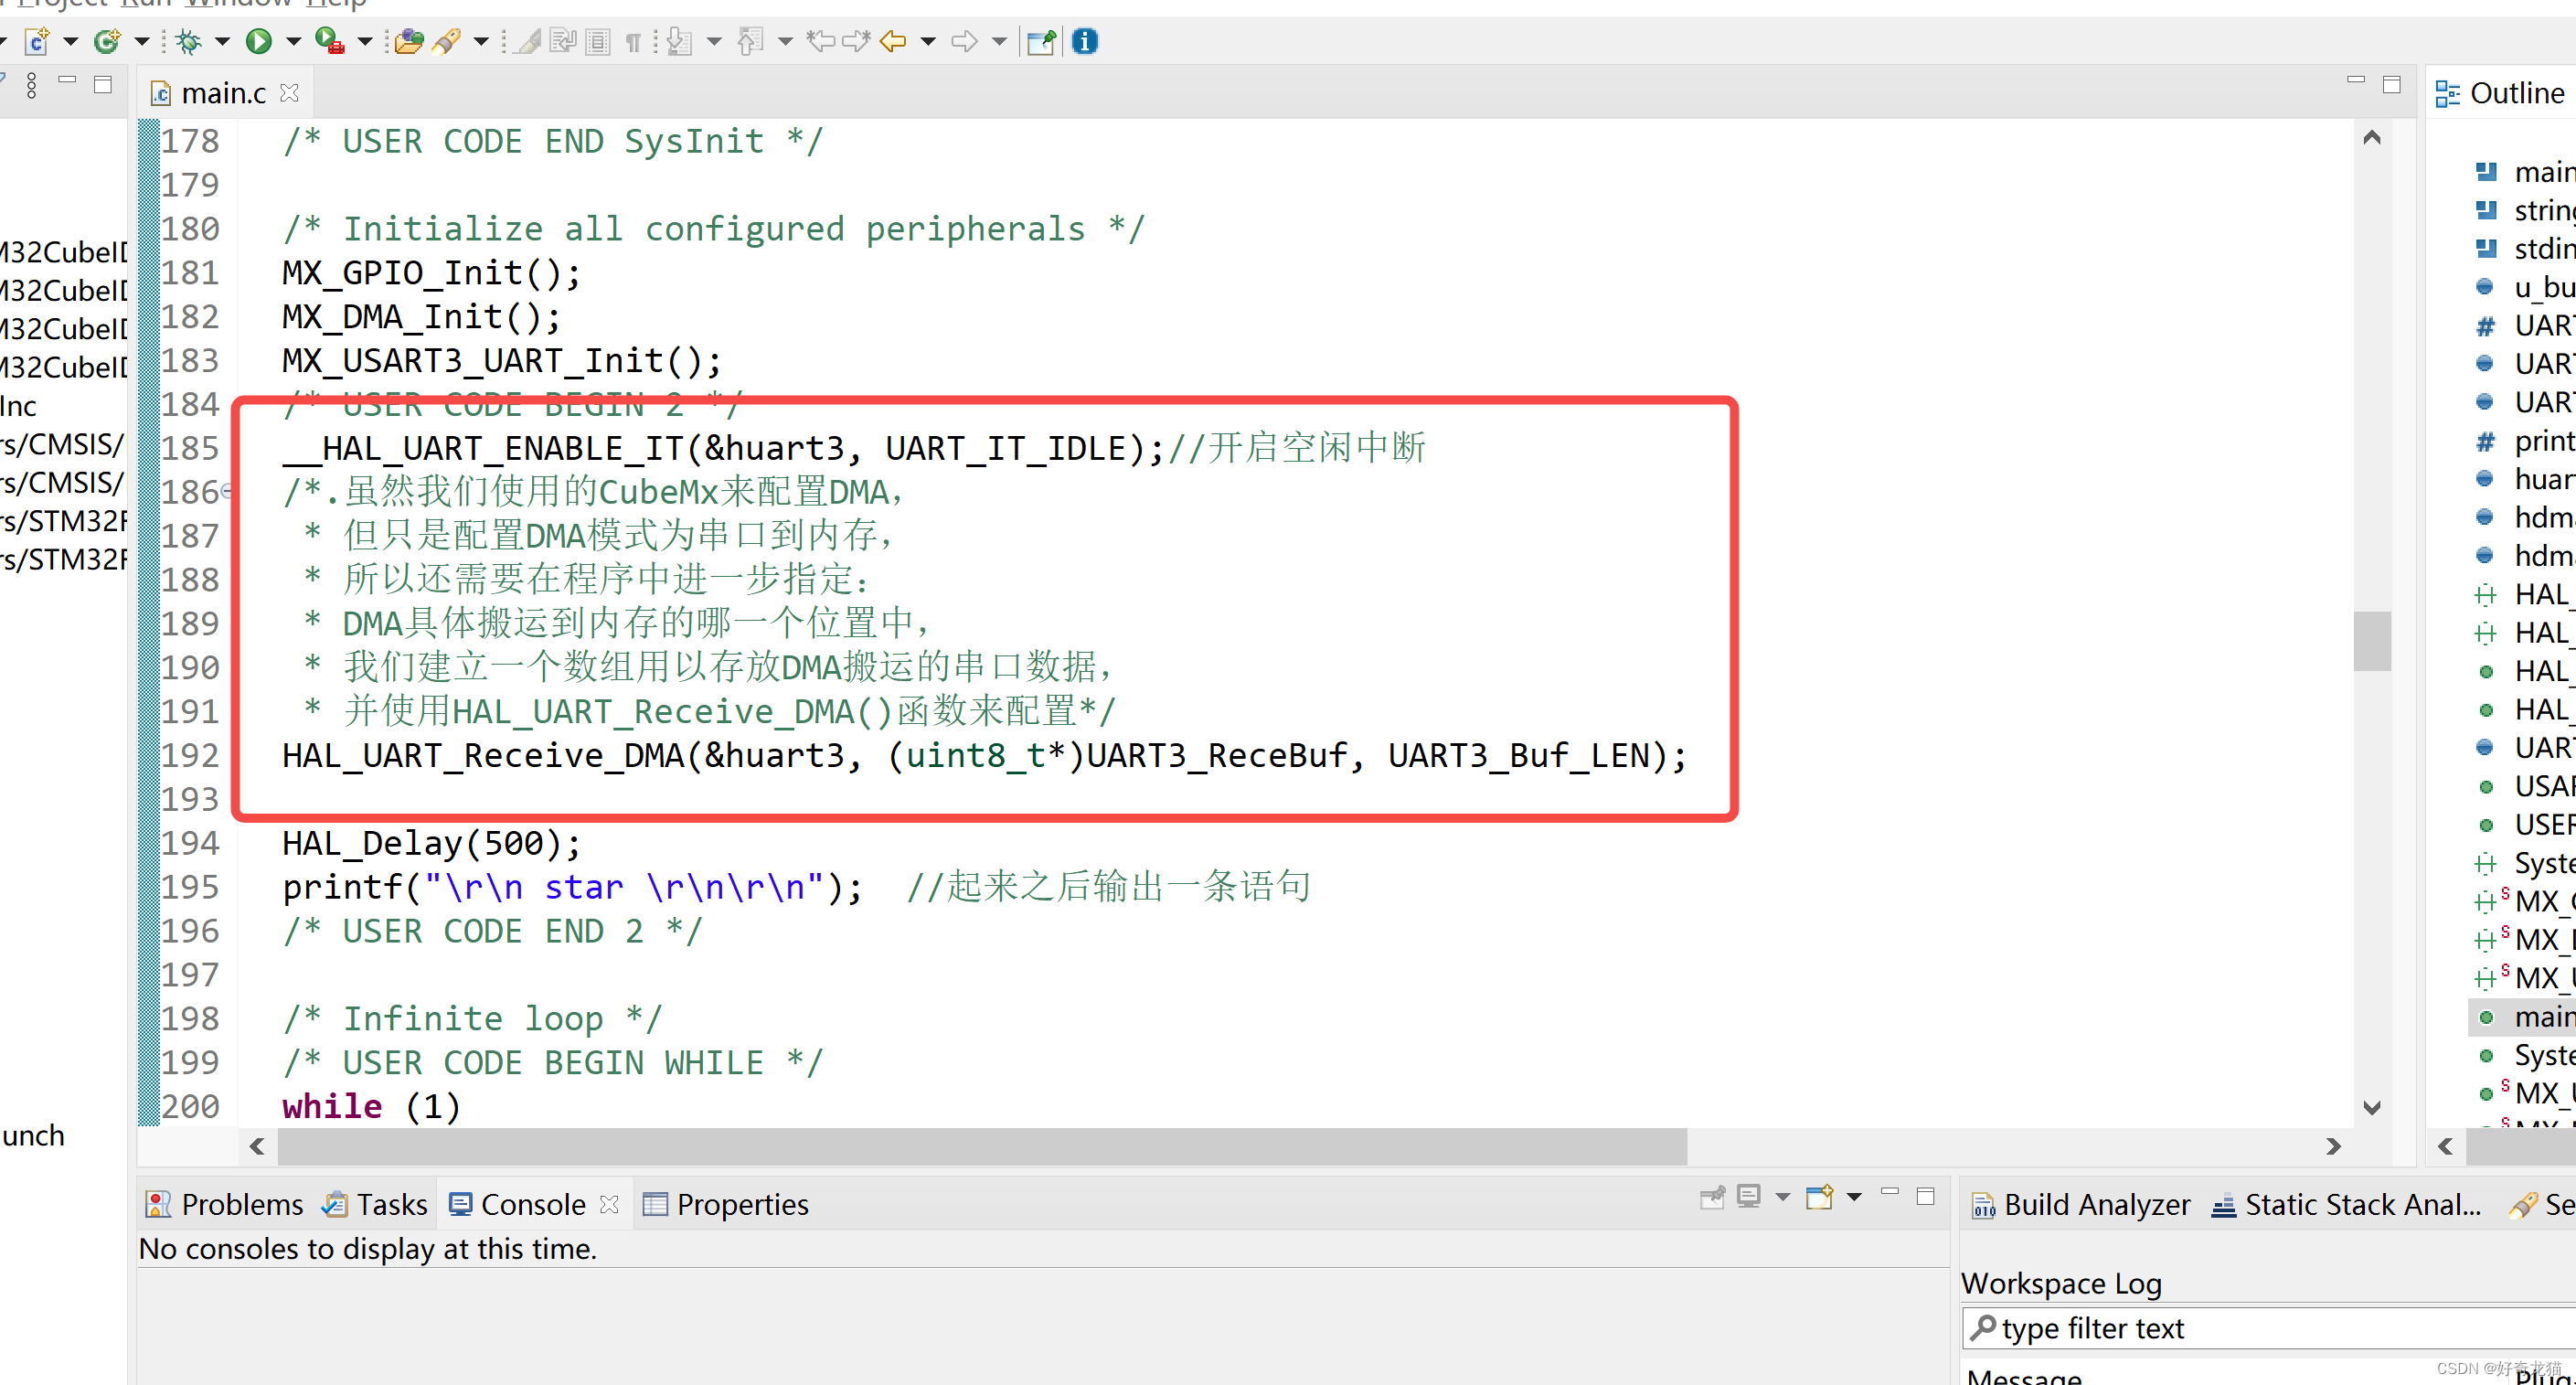Toggle Pin Editor for main.c
This screenshot has height=1385, width=2576.
[x=1041, y=42]
